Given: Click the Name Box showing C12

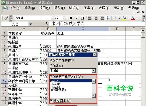Looking at the screenshot, I should pos(15,24).
